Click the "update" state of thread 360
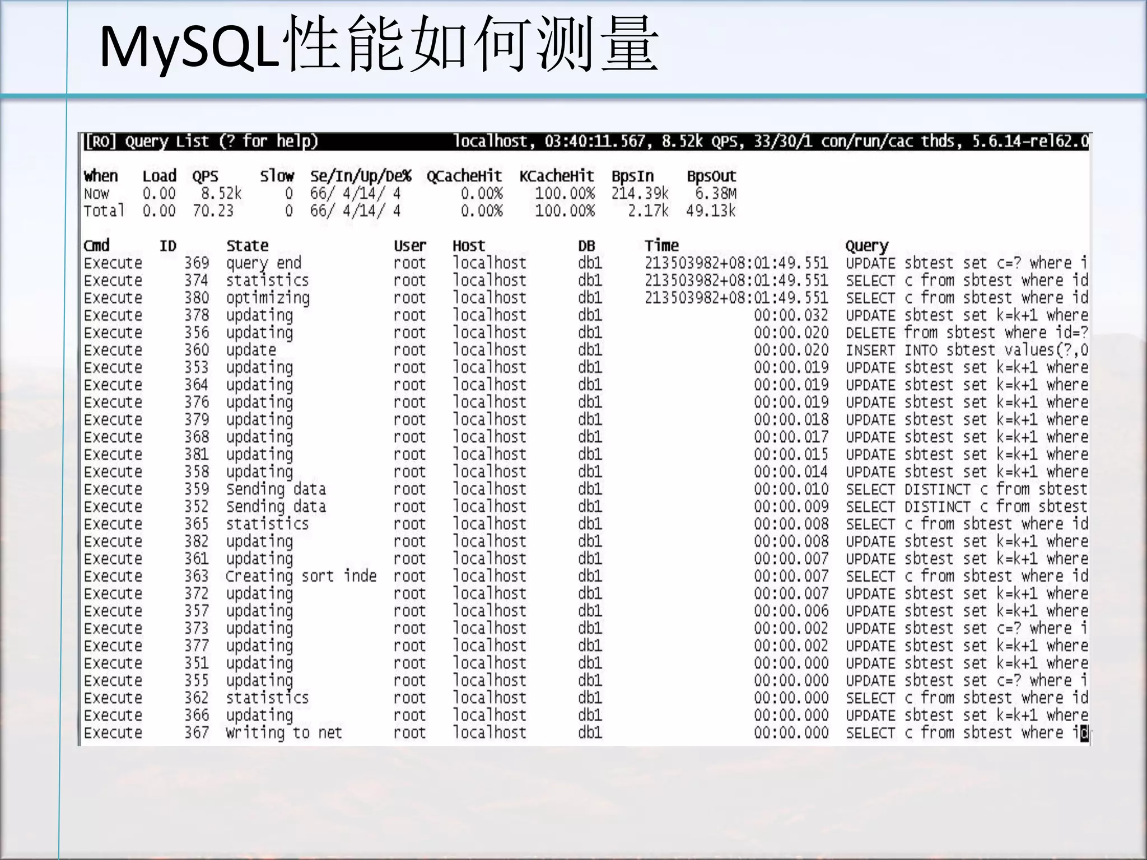Viewport: 1147px width, 860px height. pyautogui.click(x=251, y=351)
